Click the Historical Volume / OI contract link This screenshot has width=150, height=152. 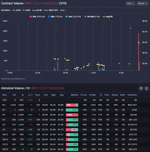(x=48, y=88)
